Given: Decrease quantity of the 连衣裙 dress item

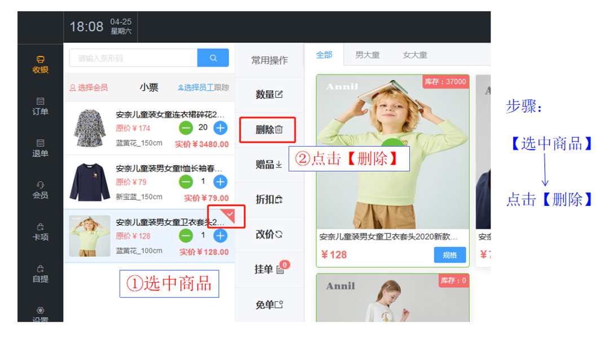Looking at the screenshot, I should click(186, 128).
